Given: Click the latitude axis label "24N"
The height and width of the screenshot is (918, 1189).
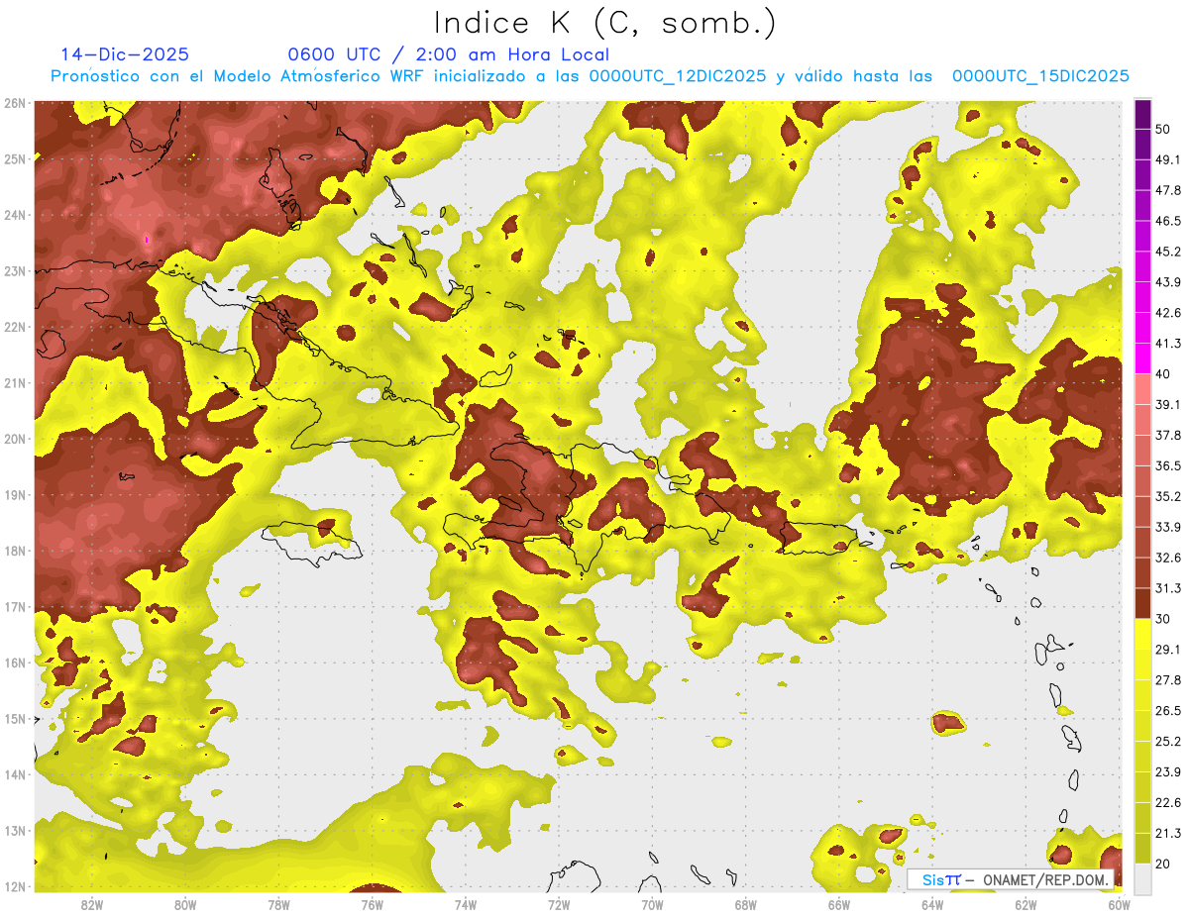Looking at the screenshot, I should coord(15,215).
